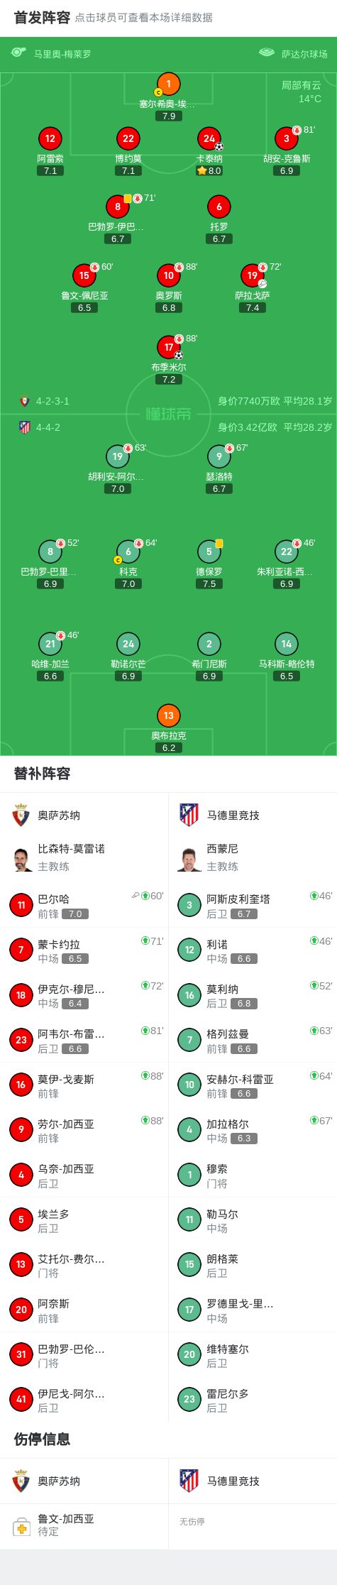Open player 19 萨拉戈萨 stats
This screenshot has width=337, height=1585.
pos(252,275)
